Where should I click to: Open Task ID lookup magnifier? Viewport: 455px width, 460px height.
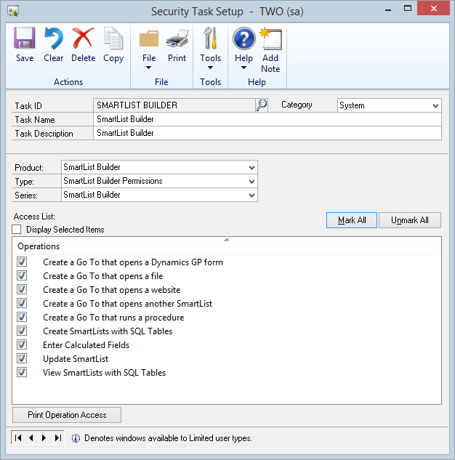[262, 105]
